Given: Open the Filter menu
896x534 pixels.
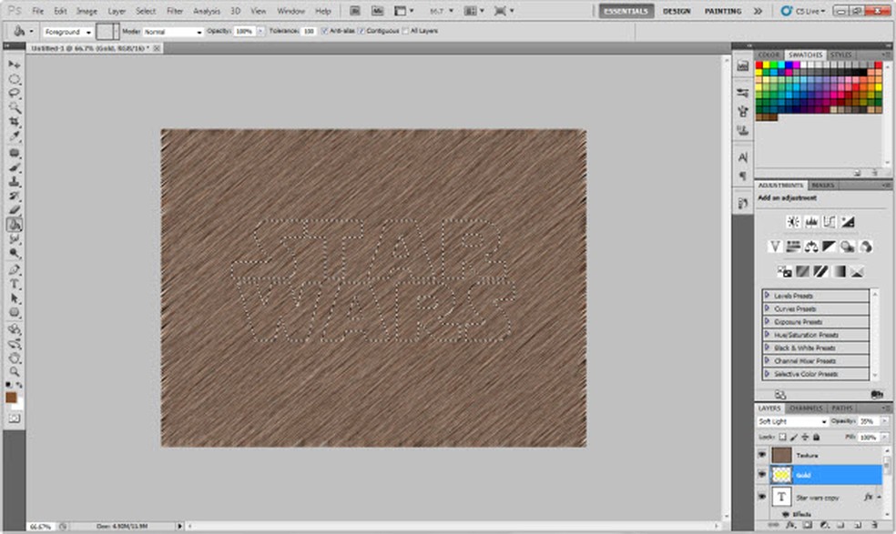Looking at the screenshot, I should (x=175, y=11).
